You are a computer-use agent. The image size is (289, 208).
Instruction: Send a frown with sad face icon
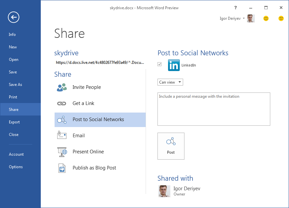[281, 18]
